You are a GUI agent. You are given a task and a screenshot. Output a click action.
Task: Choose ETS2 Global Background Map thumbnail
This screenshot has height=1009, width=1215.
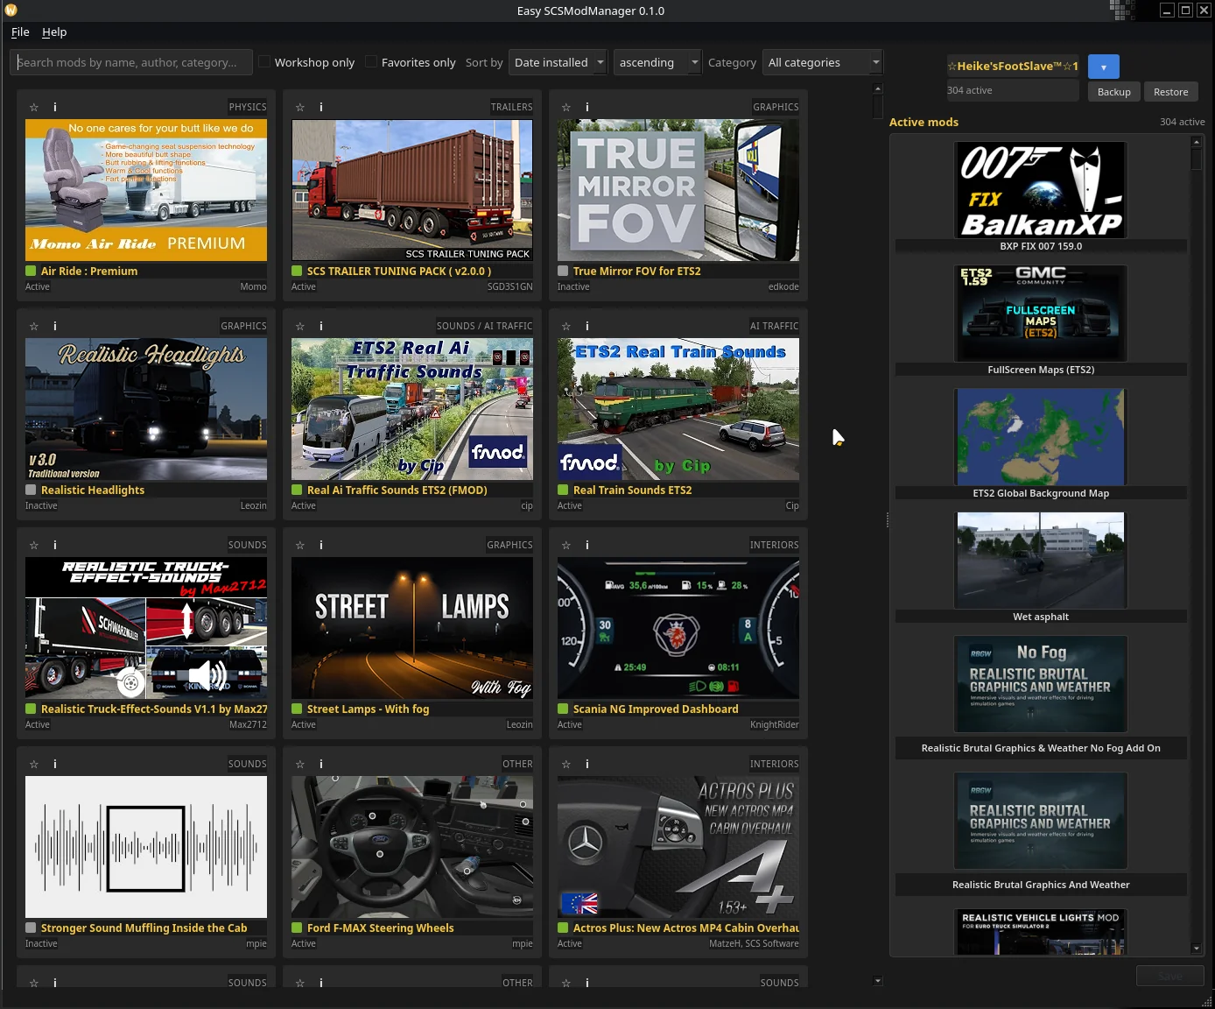point(1041,437)
